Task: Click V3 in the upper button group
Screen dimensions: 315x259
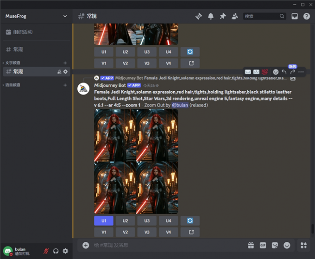Action: (x=147, y=63)
